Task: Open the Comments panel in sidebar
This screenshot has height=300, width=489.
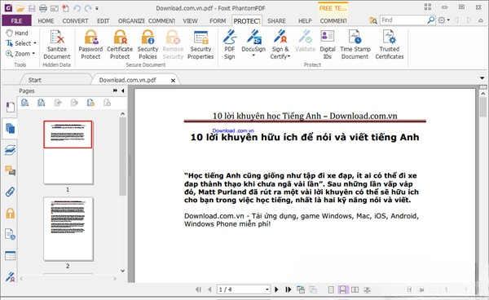Action: (x=10, y=170)
